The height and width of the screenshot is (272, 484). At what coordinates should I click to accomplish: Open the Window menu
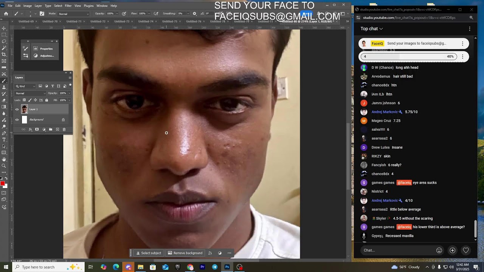102,6
